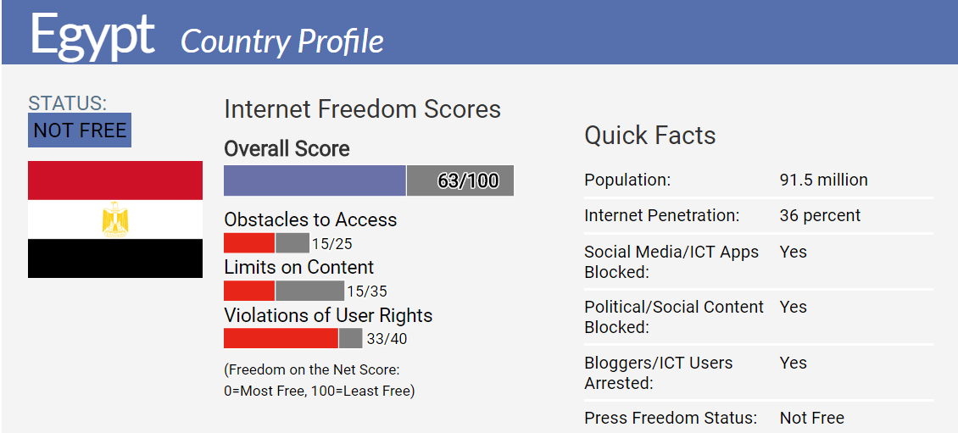Click the Overall Score 63/100 bar
This screenshot has height=433, width=958.
pos(369,180)
